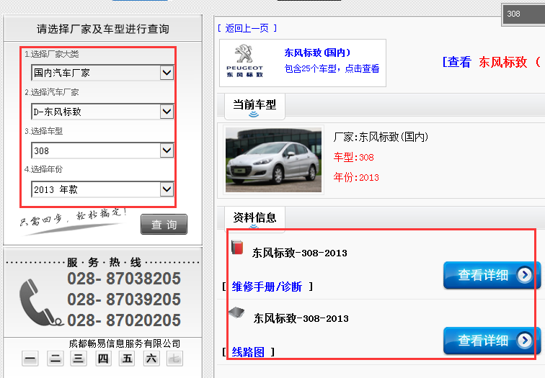Click weekday button 二
545x378 pixels.
click(x=55, y=359)
